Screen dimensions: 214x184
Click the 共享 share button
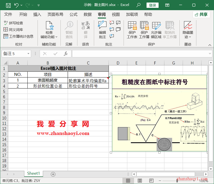pos(201,14)
